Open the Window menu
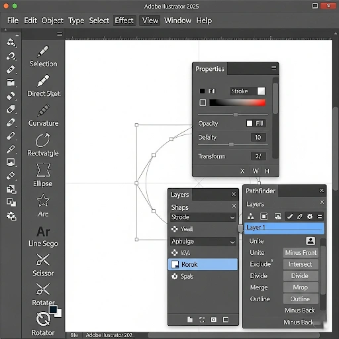Viewport: 339px width, 339px height. (177, 21)
